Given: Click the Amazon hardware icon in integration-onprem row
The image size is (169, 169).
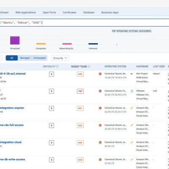Looking at the screenshot, I should coord(132,108).
